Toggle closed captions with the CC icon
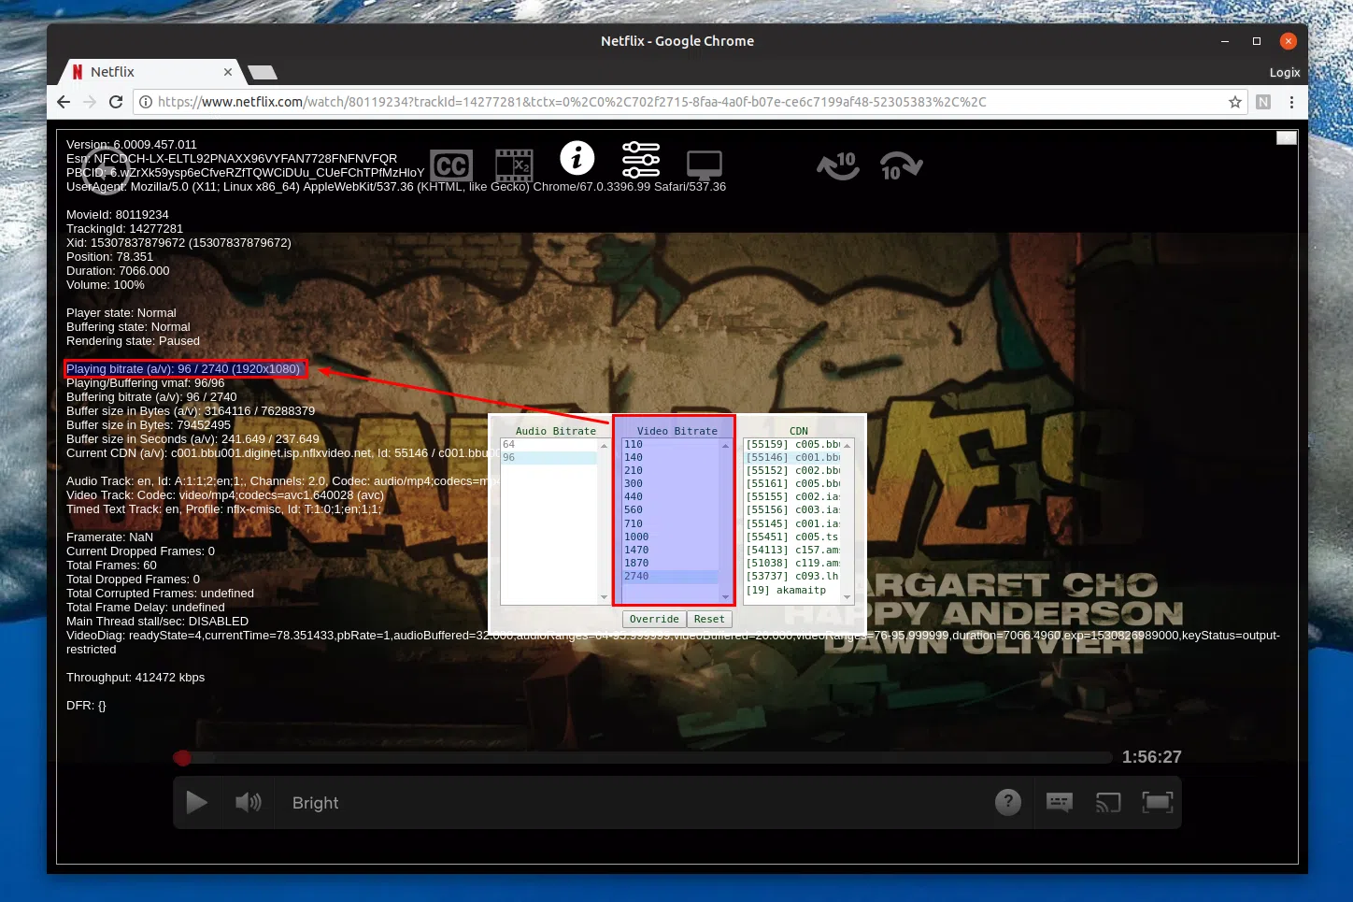This screenshot has height=902, width=1353. click(451, 165)
